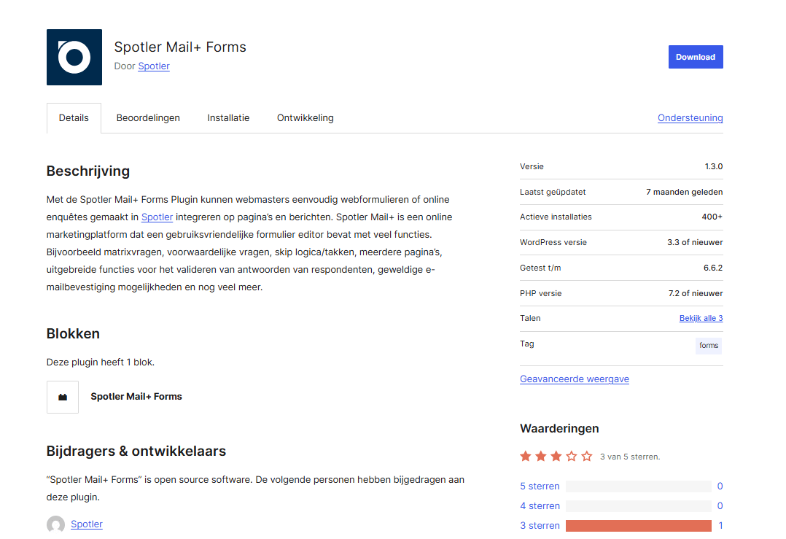Click the Spotler Mail+ Forms plugin logo
Viewport: 786px width, 539px height.
[x=74, y=57]
